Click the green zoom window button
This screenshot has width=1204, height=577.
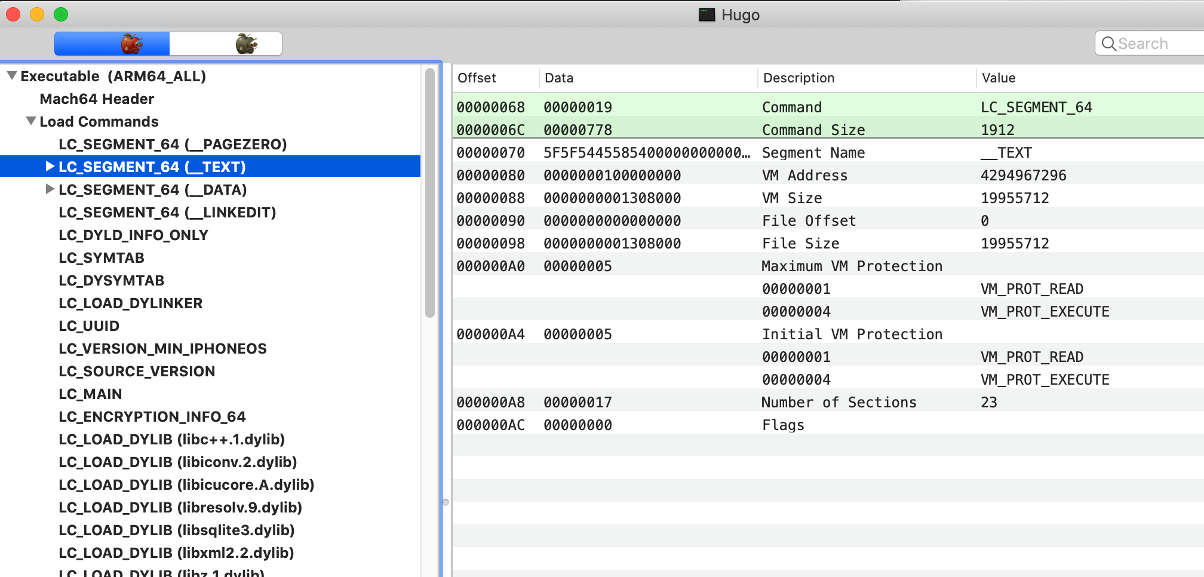(x=61, y=14)
